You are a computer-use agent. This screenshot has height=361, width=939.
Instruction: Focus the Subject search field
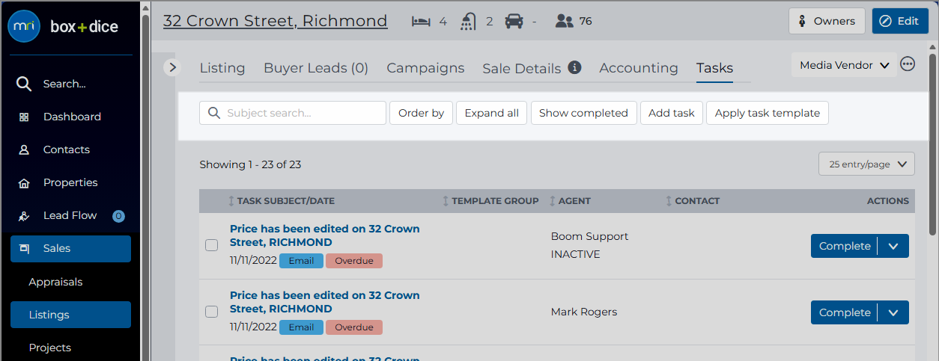[293, 113]
